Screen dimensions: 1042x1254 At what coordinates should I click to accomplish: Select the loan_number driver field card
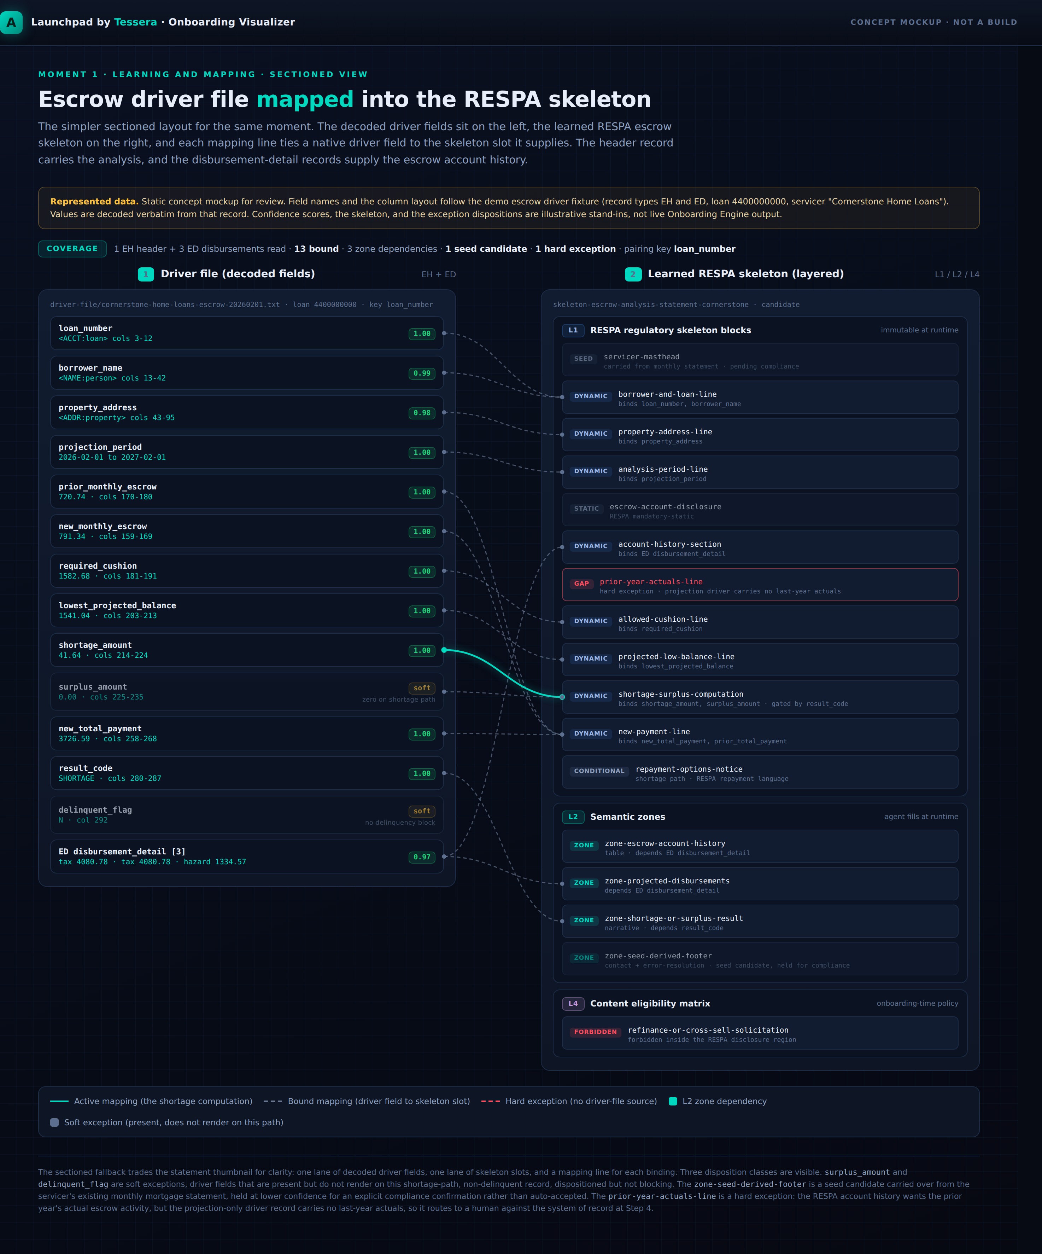click(x=247, y=333)
